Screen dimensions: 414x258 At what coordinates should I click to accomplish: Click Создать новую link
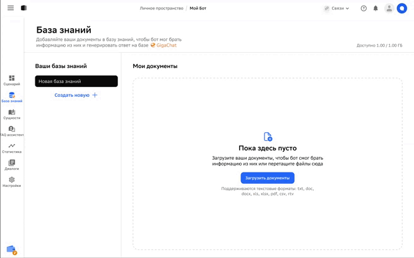[x=72, y=95]
